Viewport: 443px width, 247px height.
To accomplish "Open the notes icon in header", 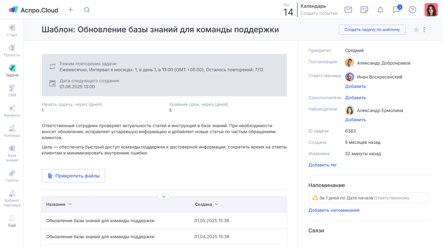I will (x=364, y=10).
